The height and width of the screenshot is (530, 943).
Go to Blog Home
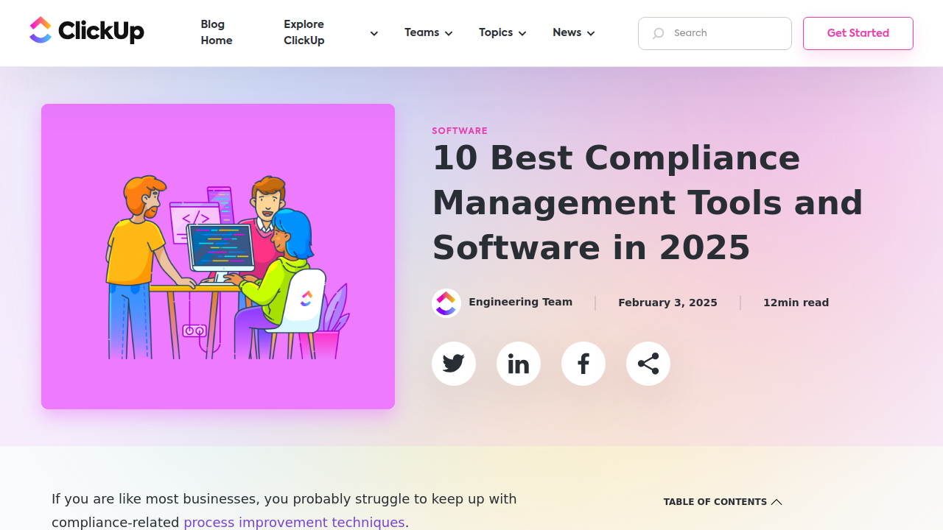[217, 32]
